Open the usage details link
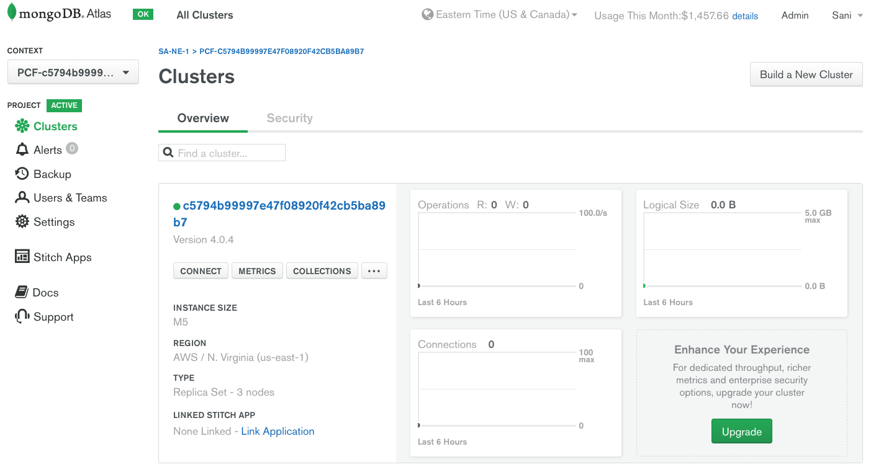Screen dimensions: 876x467 point(745,16)
